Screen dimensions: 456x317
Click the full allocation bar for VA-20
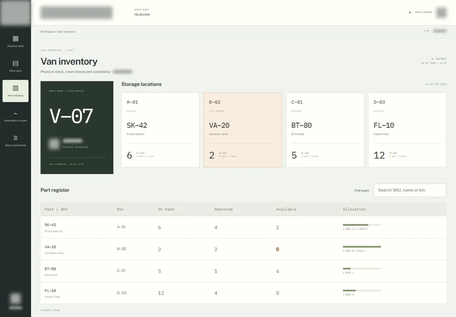[362, 247]
